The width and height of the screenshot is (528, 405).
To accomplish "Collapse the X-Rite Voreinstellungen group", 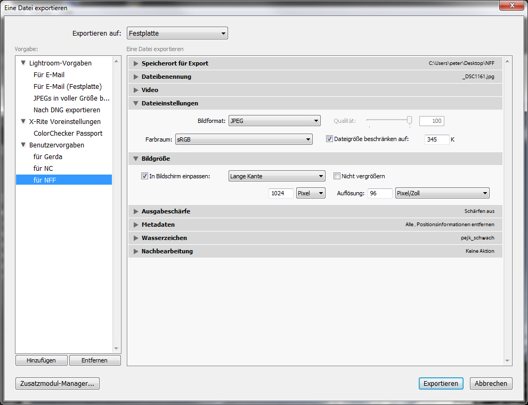I will [23, 121].
